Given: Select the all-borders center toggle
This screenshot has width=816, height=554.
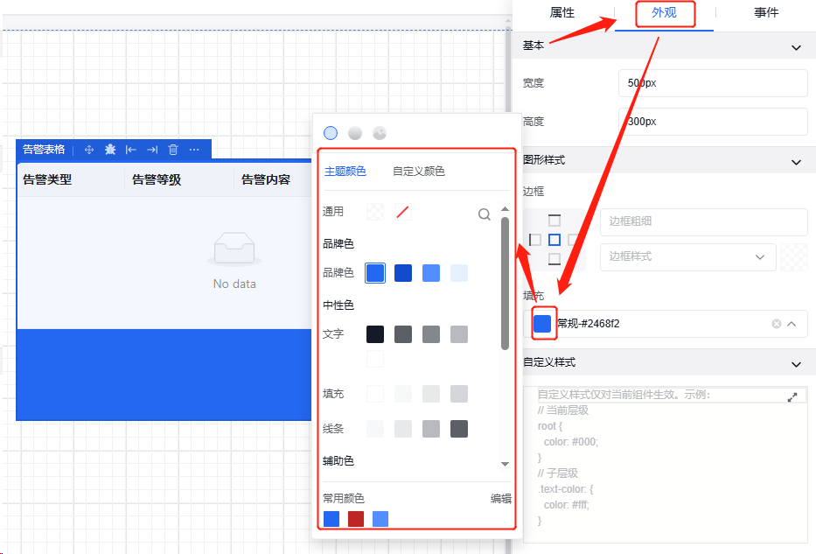Looking at the screenshot, I should [554, 240].
